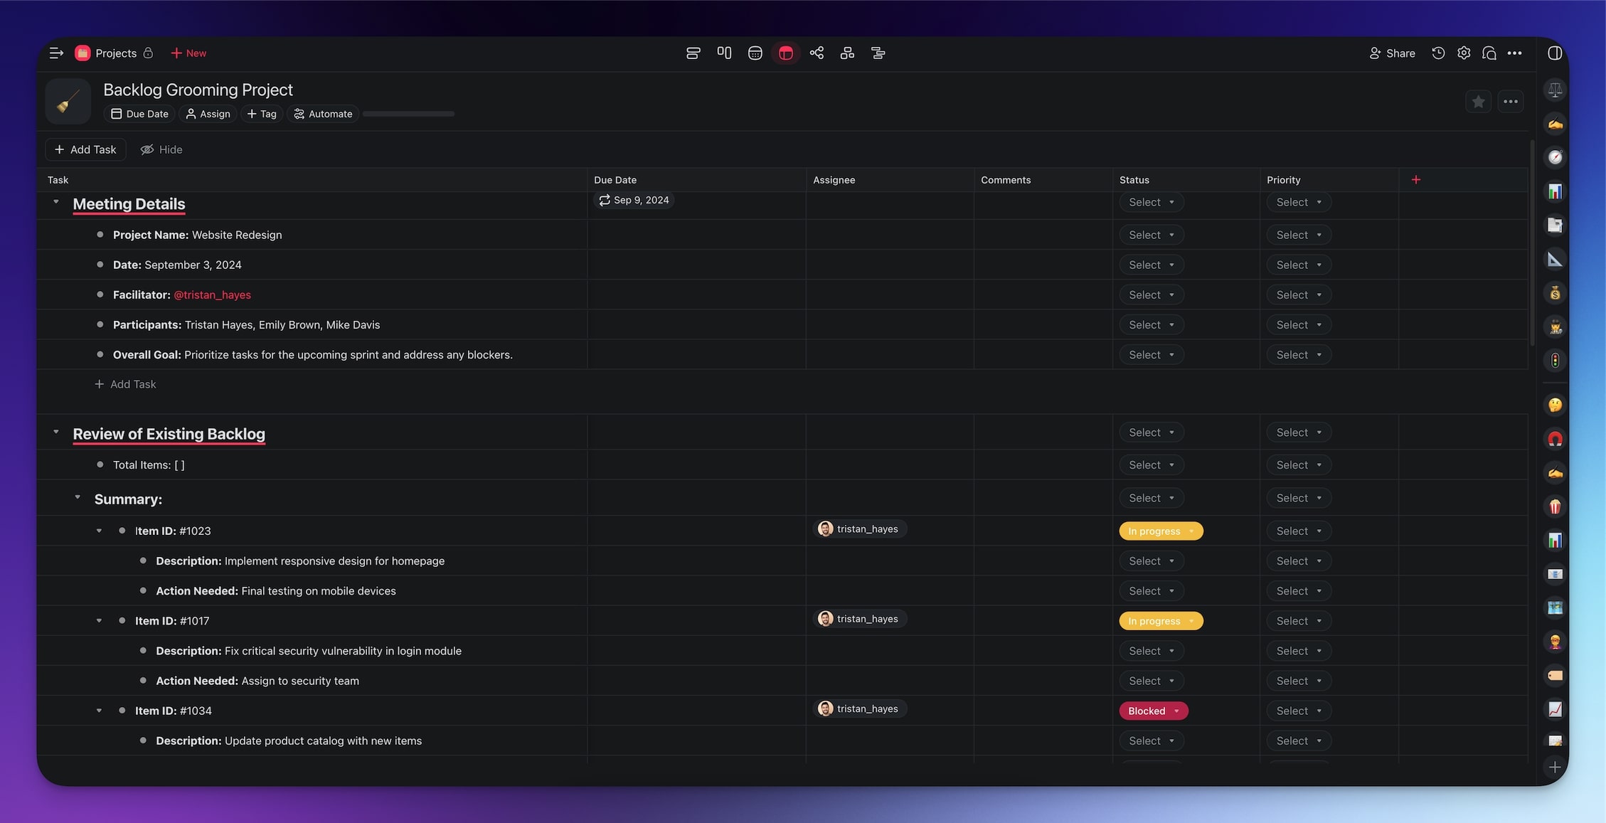Toggle the right side panel icon
1606x823 pixels.
[1555, 53]
